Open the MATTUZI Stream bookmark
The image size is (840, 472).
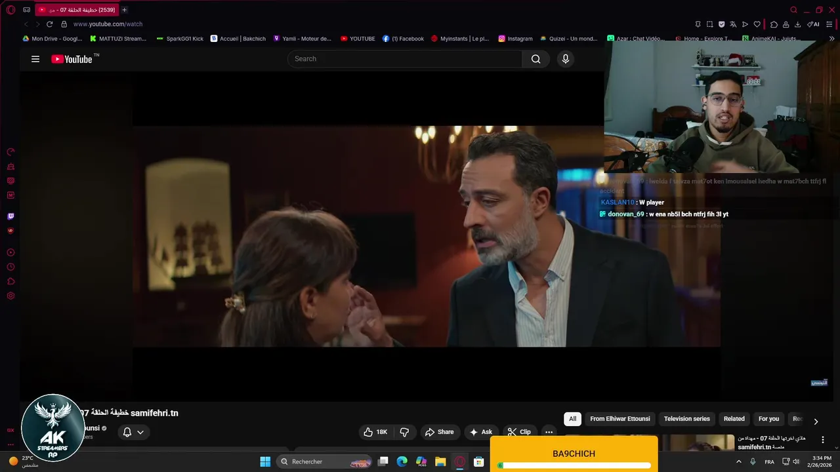(x=118, y=39)
